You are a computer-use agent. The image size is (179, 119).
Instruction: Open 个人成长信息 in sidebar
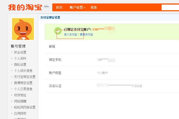23,71
